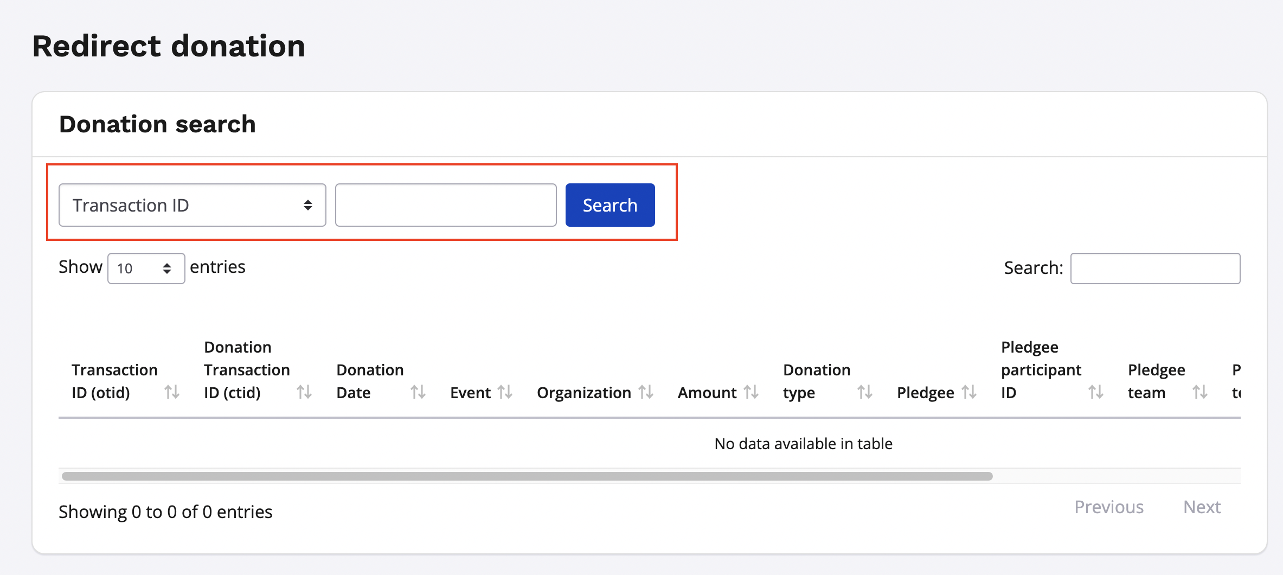Click the blue Search button
Viewport: 1283px width, 575px height.
[x=610, y=205]
